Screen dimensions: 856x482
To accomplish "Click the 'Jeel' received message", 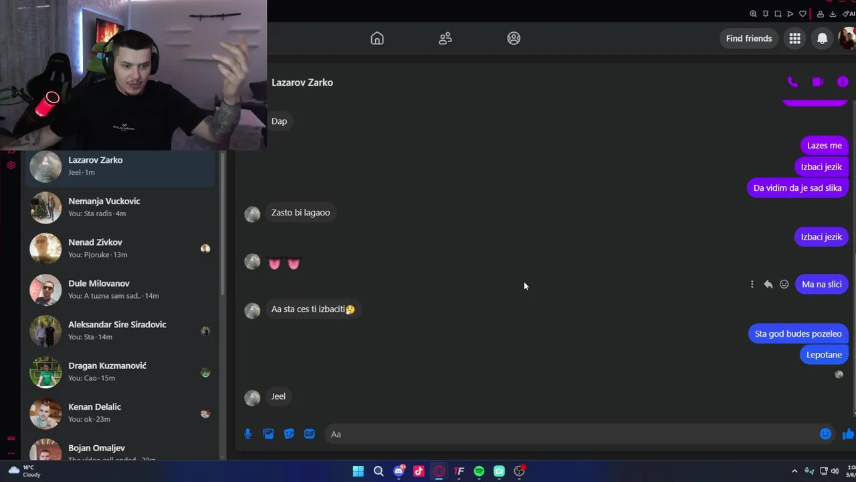I will coord(278,396).
